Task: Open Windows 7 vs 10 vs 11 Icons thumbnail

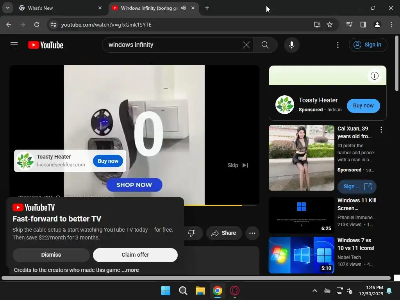Action: click(301, 255)
